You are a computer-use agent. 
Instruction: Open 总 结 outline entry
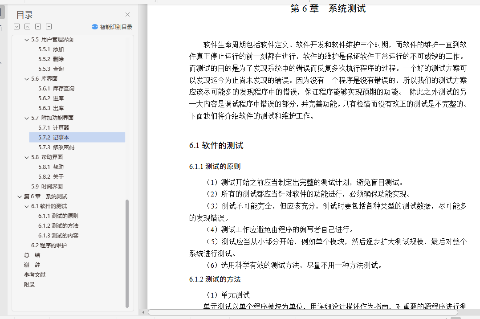pos(32,255)
